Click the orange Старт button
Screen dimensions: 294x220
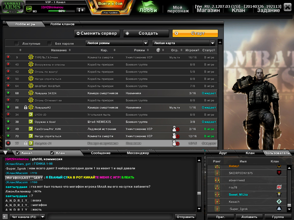click(195, 33)
